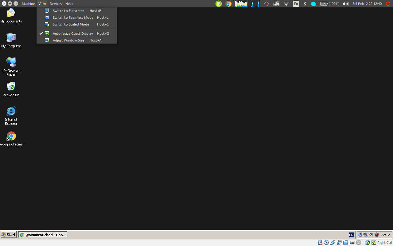Disable Auto-resize Guest Display
The image size is (393, 246).
(73, 33)
